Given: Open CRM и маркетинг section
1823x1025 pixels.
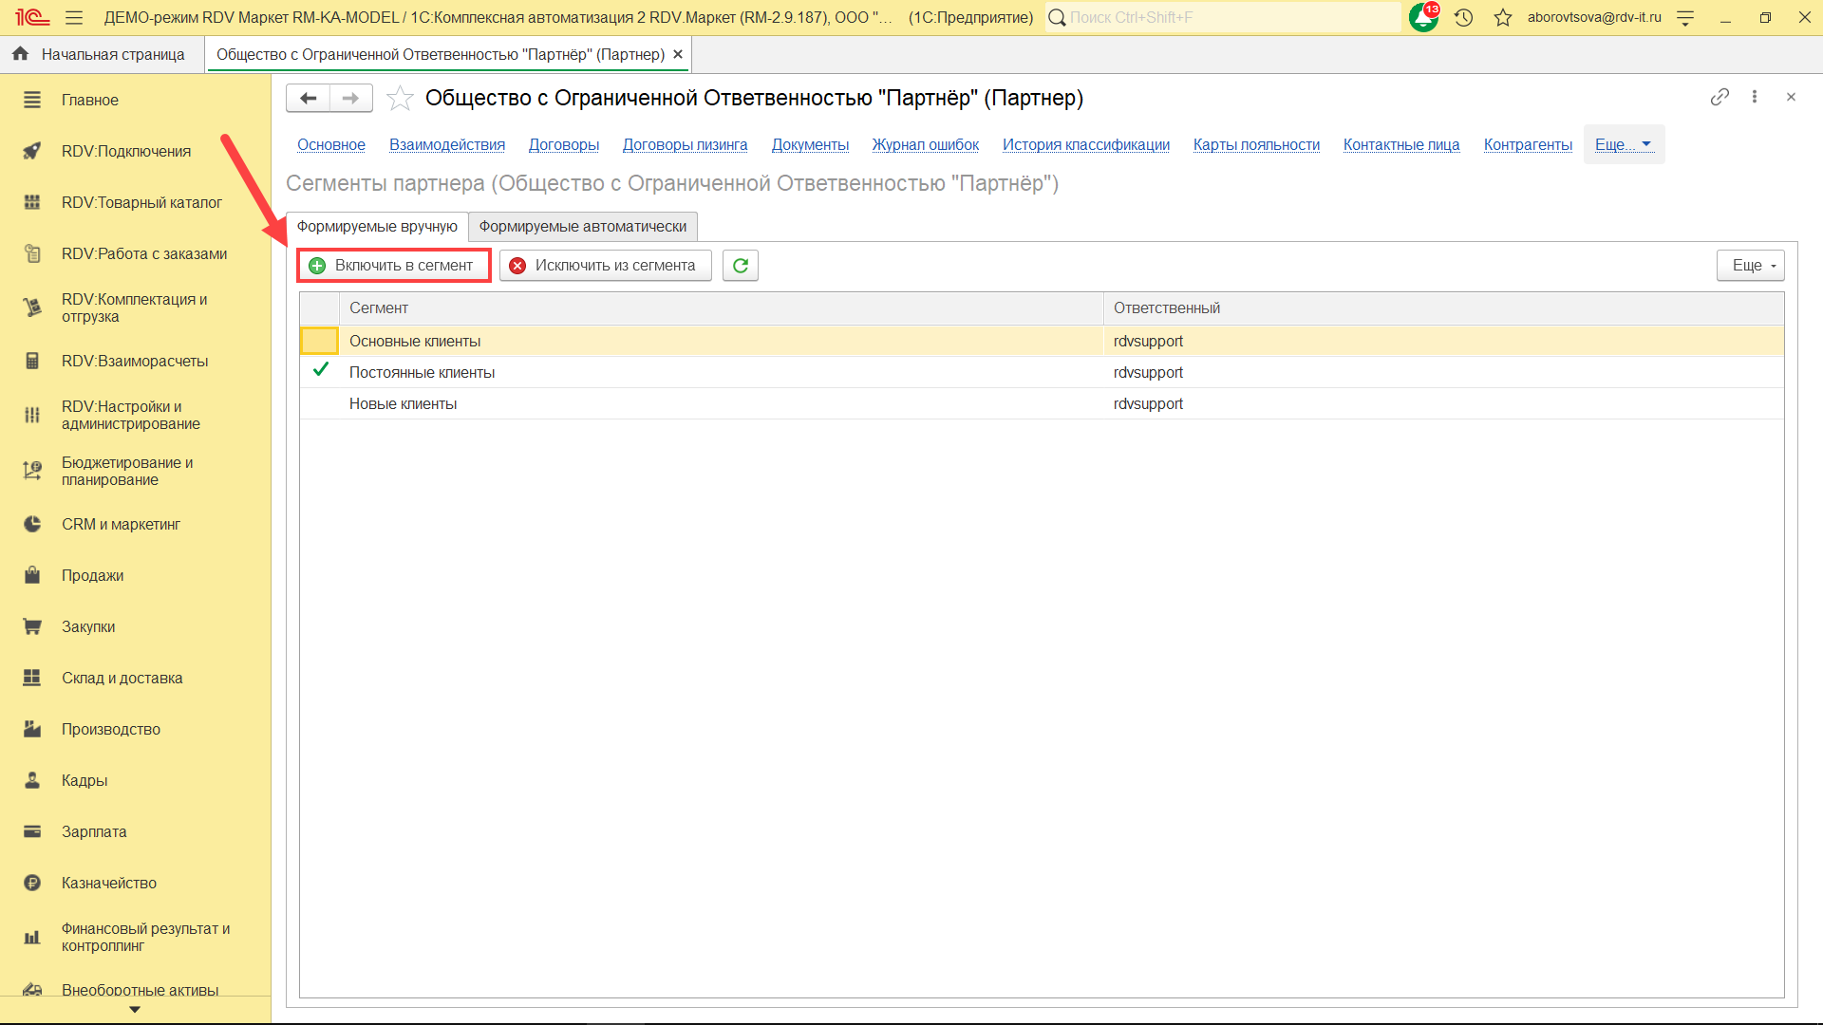Looking at the screenshot, I should pyautogui.click(x=121, y=524).
